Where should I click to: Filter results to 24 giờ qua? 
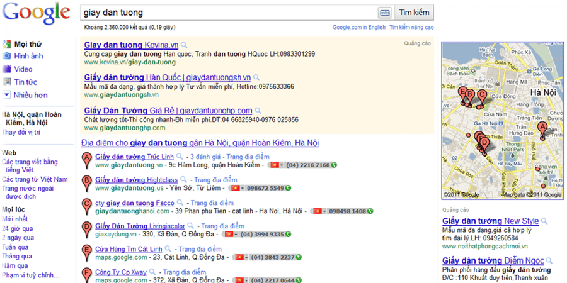click(18, 228)
